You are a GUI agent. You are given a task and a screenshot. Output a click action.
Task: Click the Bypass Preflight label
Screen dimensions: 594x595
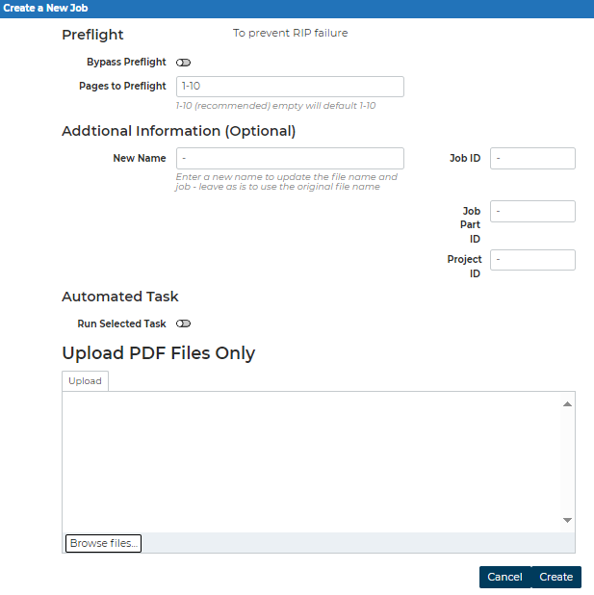pos(126,63)
